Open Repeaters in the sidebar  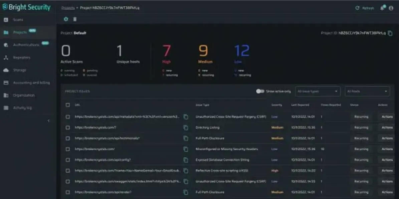point(21,57)
